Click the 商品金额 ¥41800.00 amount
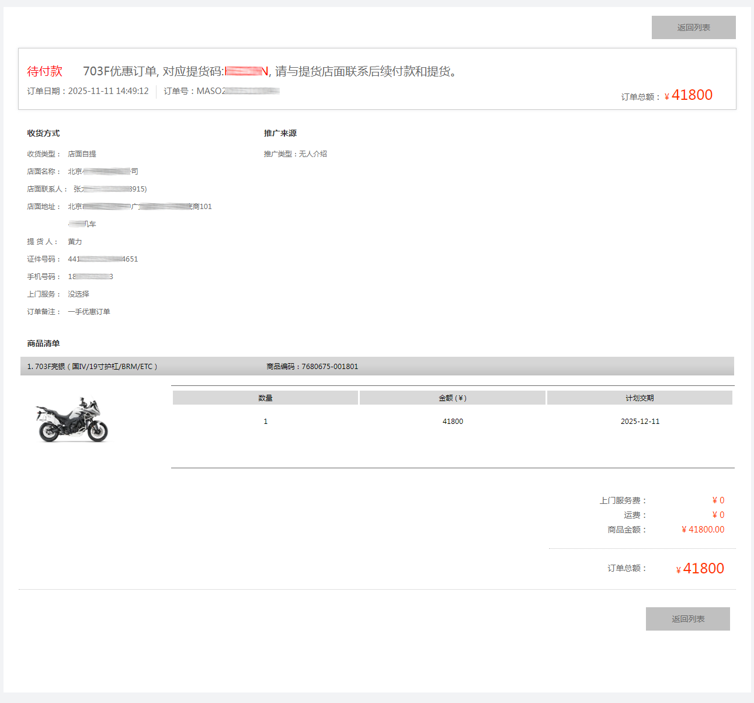Image resolution: width=754 pixels, height=703 pixels. [703, 530]
